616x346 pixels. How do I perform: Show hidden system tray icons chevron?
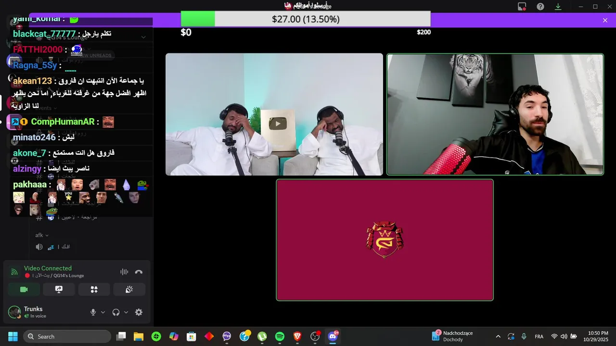[498, 336]
